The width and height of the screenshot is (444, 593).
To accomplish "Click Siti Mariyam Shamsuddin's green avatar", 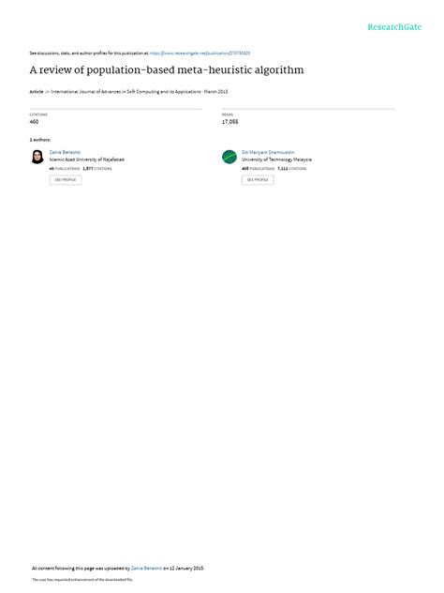I will [229, 157].
